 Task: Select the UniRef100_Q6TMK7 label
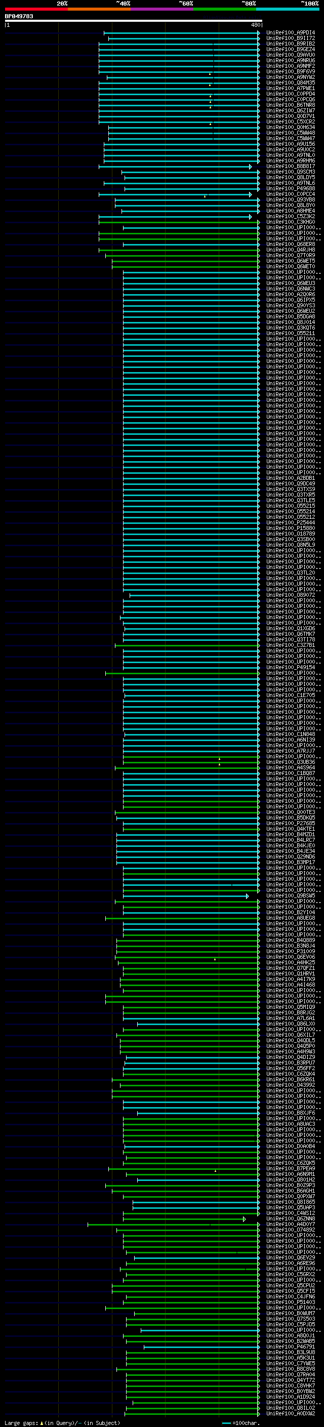[291, 634]
